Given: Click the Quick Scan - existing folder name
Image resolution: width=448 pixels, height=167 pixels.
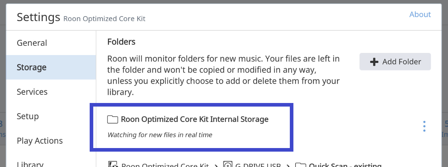Looking at the screenshot, I should click(345, 165).
